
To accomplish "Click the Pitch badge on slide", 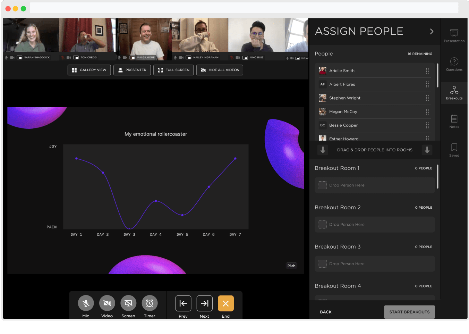I will click(291, 266).
